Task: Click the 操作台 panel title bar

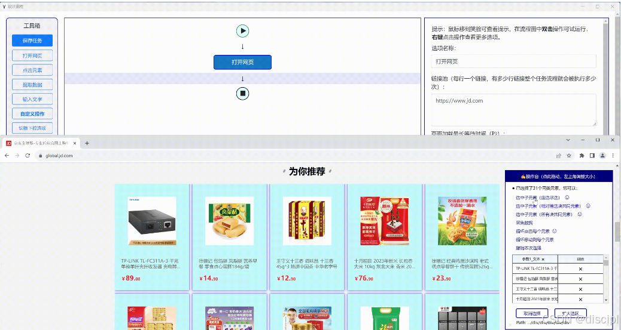Action: coord(558,176)
